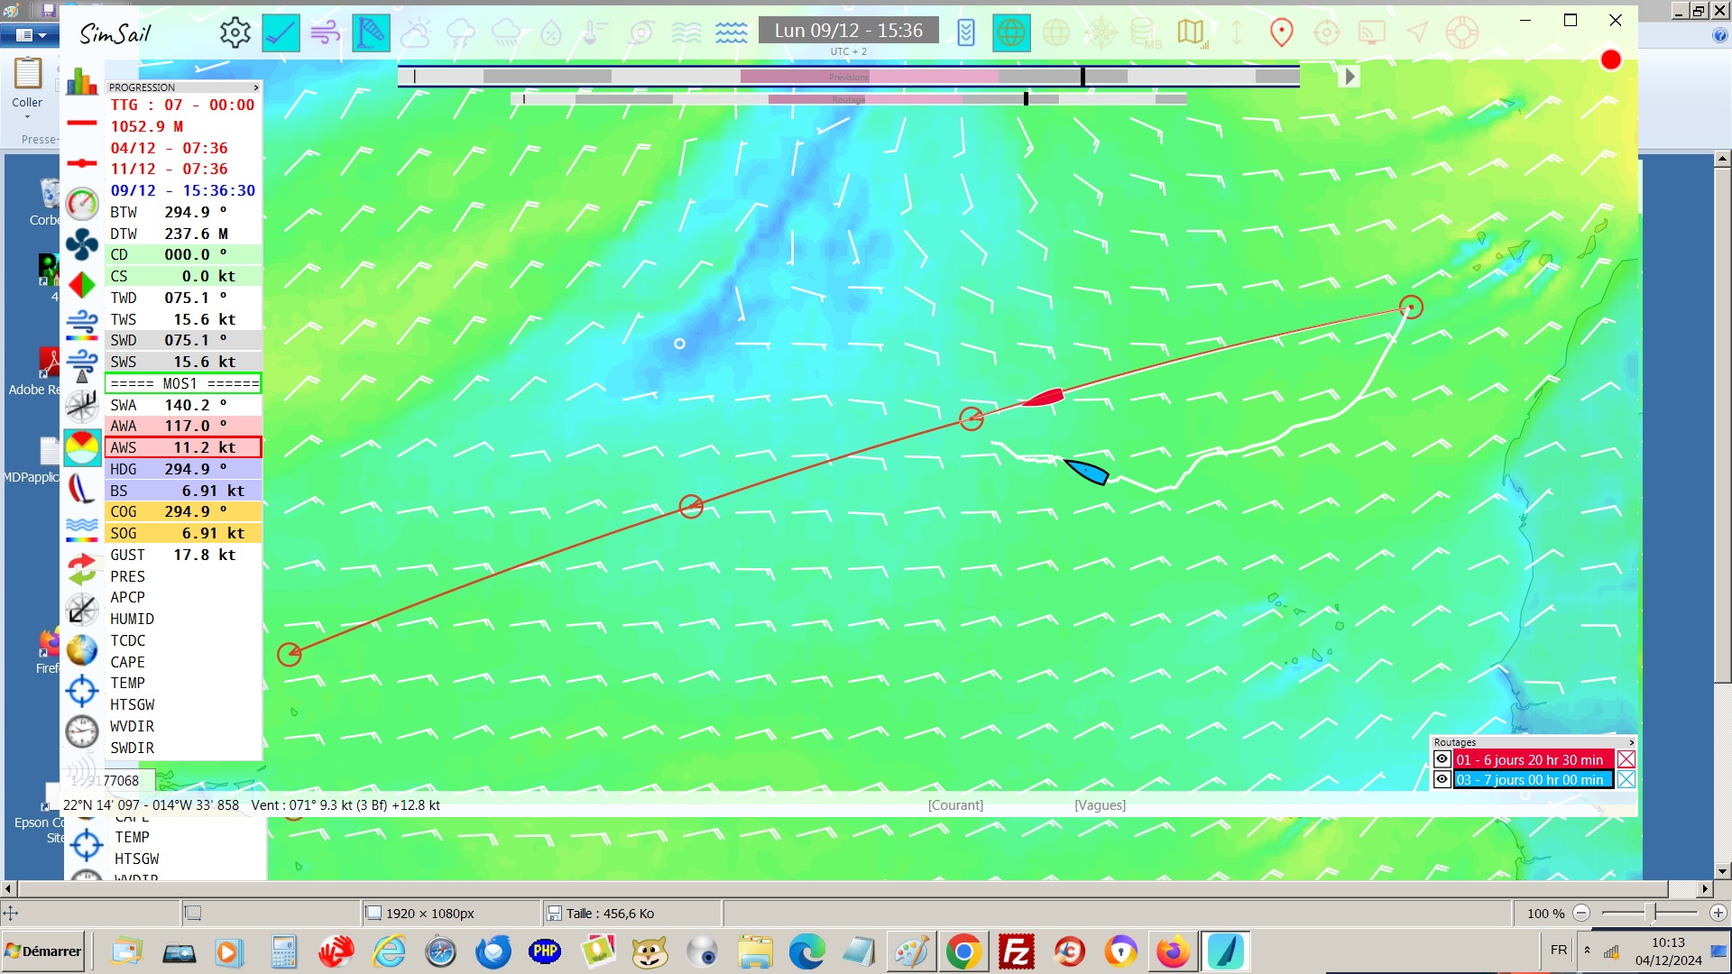Toggle visibility of route 01
This screenshot has width=1732, height=974.
(x=1442, y=759)
